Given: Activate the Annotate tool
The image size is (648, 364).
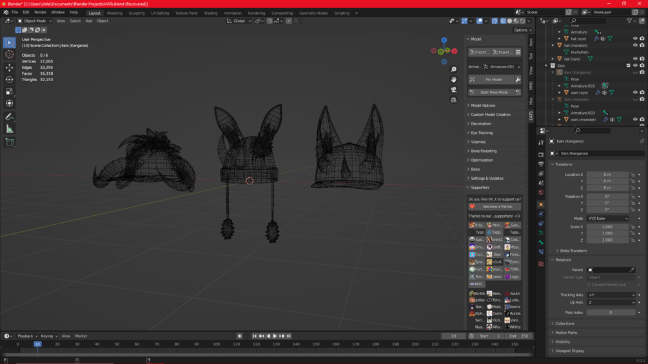Looking at the screenshot, I should coord(9,117).
